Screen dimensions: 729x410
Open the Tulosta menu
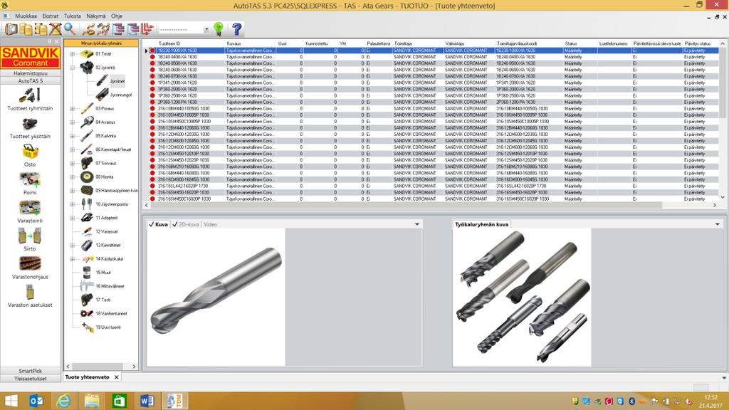point(72,16)
